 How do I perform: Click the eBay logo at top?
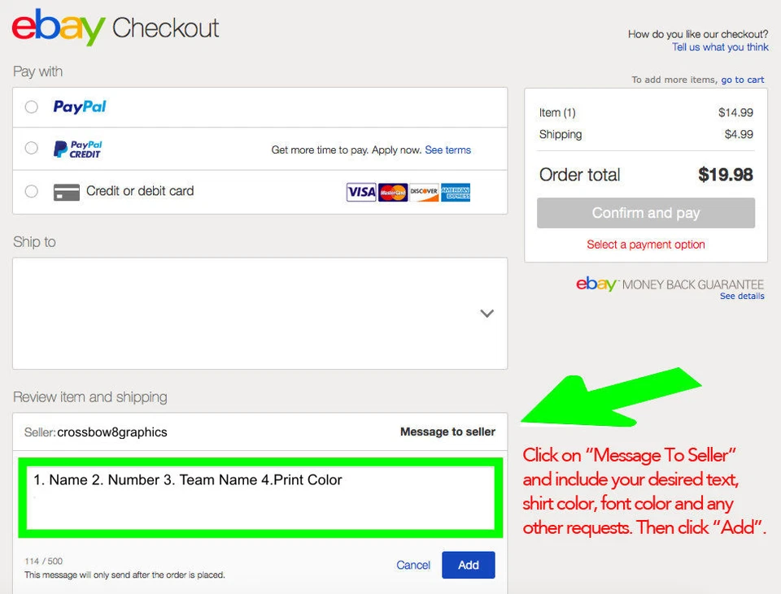click(59, 27)
